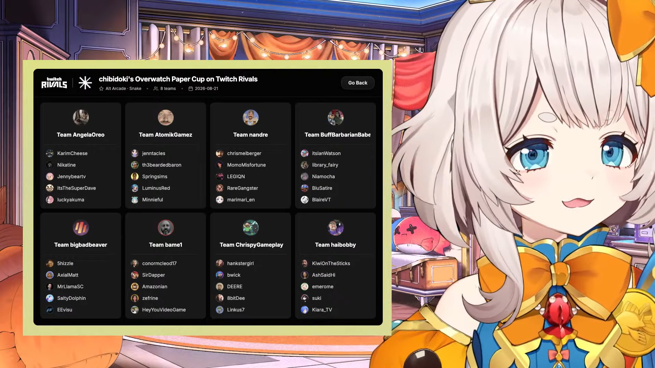Image resolution: width=655 pixels, height=368 pixels.
Task: Click the player name MrLlamaSC
Action: (x=70, y=287)
